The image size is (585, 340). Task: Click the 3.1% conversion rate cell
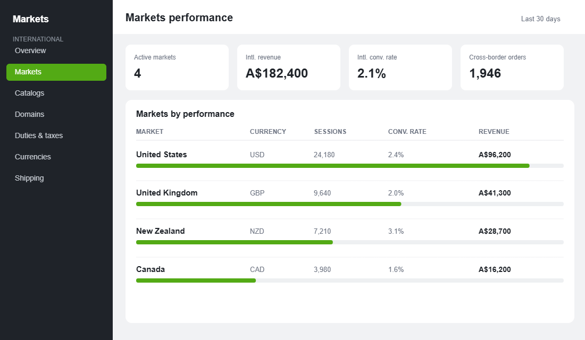pyautogui.click(x=396, y=231)
